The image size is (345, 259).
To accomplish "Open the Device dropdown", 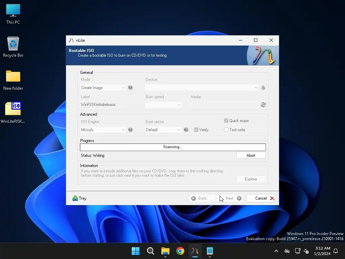I will pos(201,88).
